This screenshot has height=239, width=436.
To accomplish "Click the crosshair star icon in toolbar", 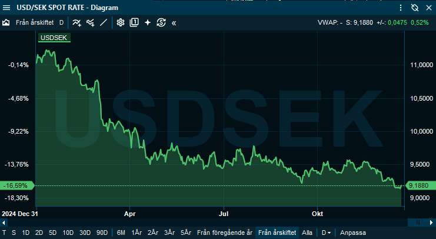I will tap(148, 23).
